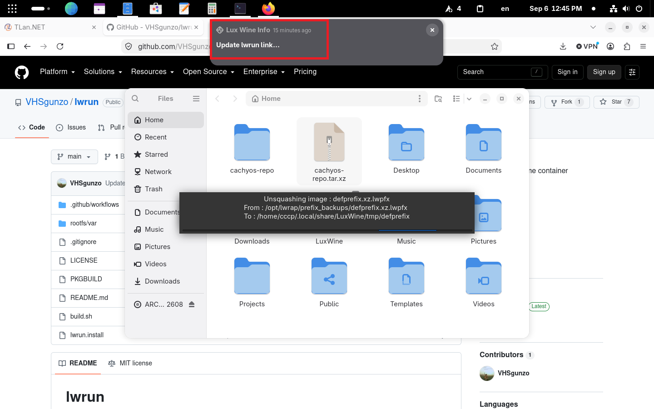Open the calculator app in the top bar
The width and height of the screenshot is (654, 409).
tap(212, 9)
